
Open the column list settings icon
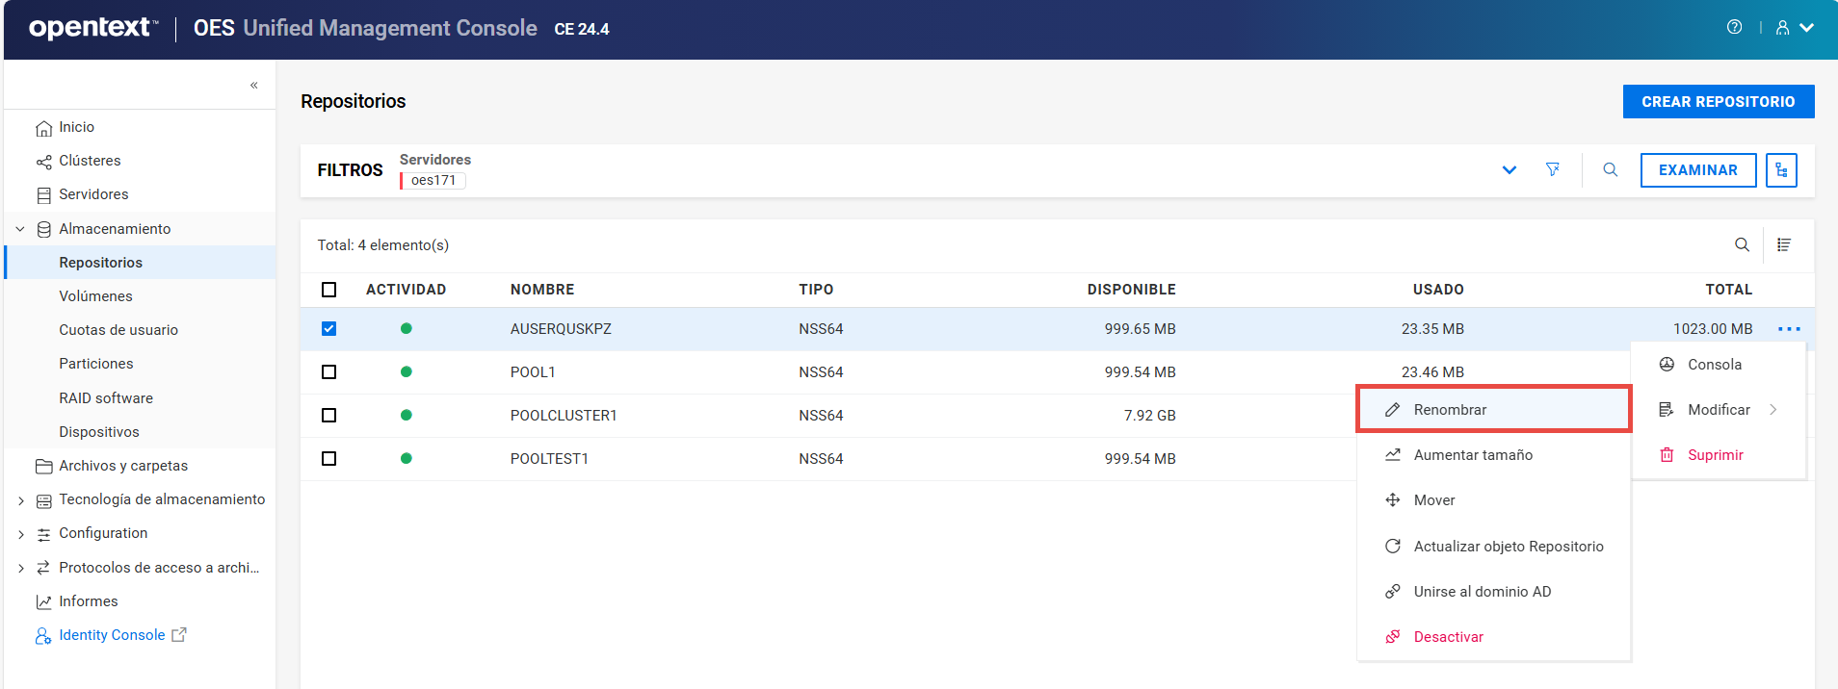click(1784, 245)
